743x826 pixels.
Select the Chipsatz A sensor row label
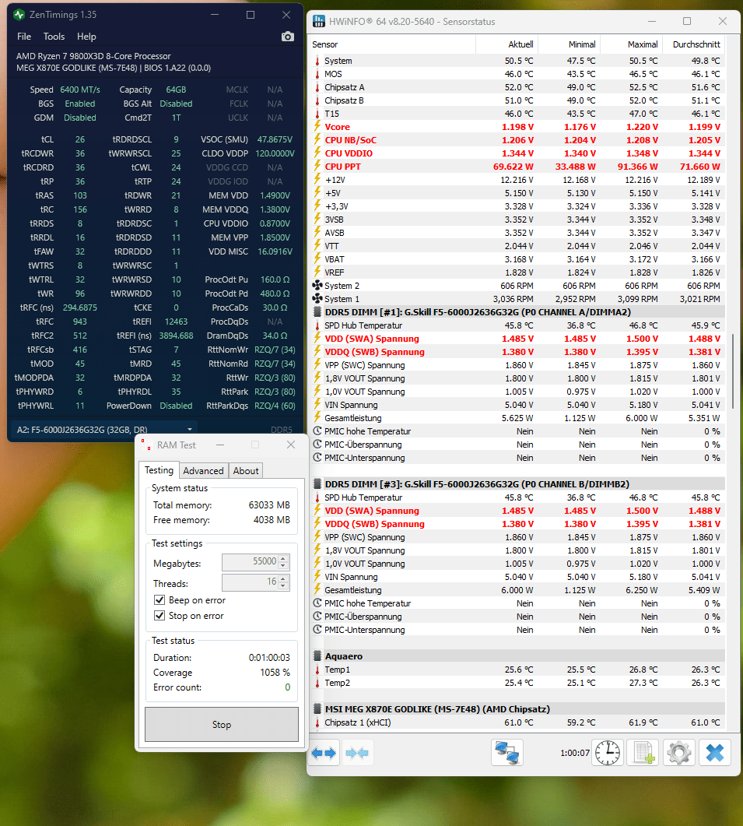point(345,87)
